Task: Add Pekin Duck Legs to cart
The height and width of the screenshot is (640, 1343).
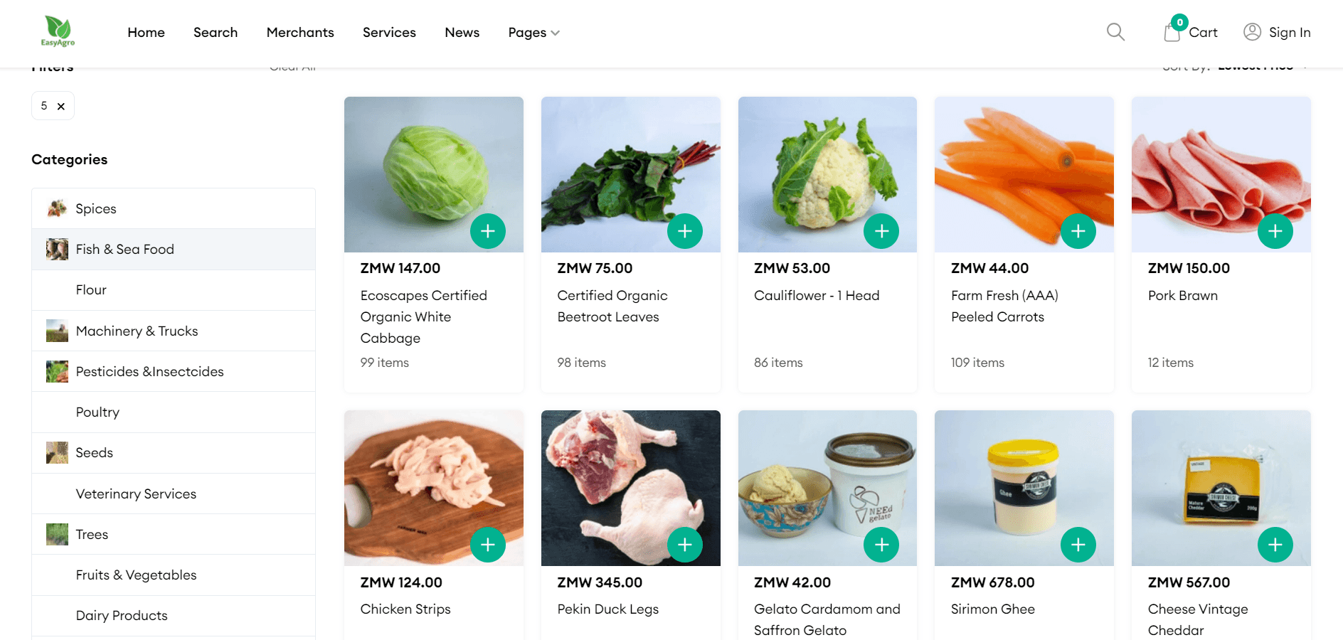Action: click(685, 545)
